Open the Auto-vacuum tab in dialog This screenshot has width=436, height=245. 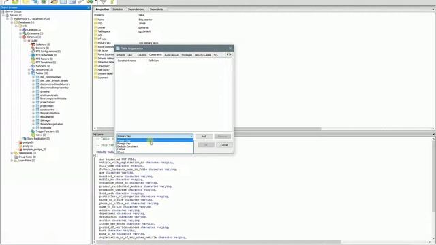pos(172,55)
